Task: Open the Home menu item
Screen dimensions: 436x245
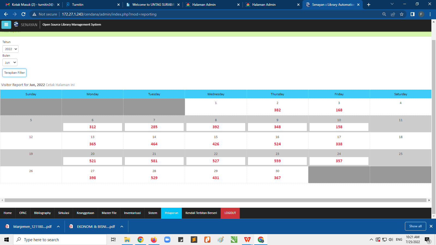Action: [8, 213]
